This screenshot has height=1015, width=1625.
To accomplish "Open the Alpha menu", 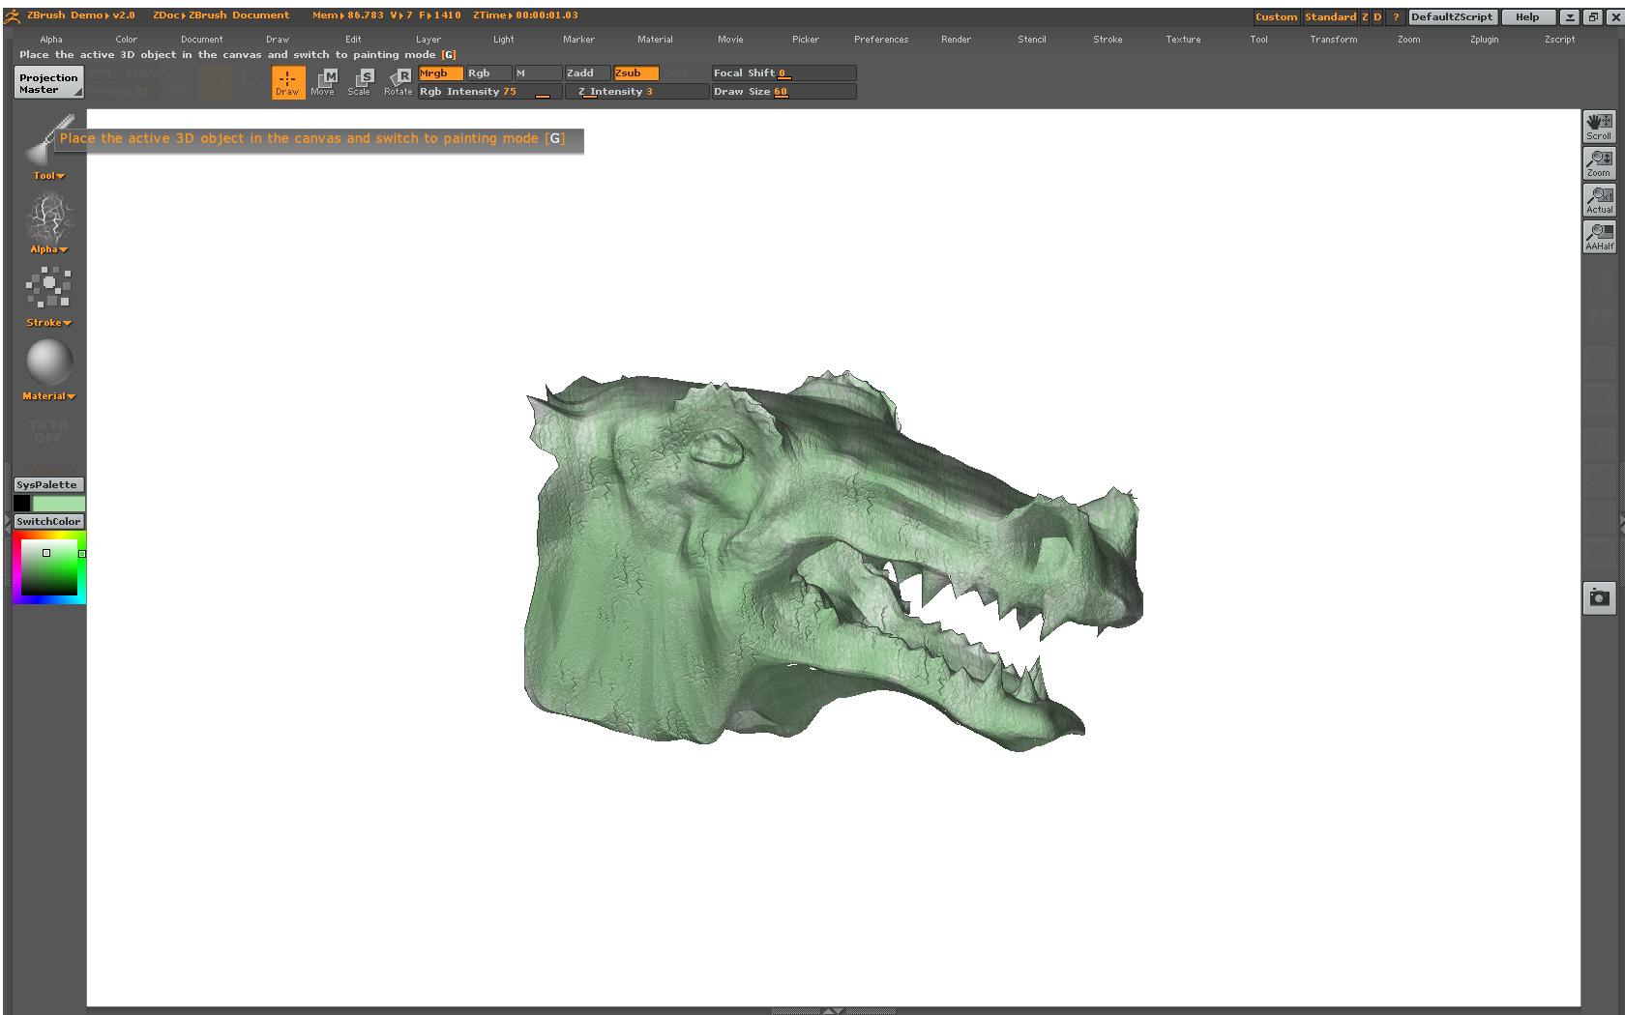I will [x=51, y=40].
